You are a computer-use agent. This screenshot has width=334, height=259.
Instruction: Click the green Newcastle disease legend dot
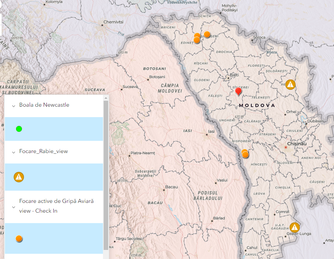click(x=19, y=129)
